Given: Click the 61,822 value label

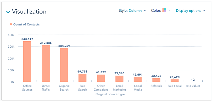Looking at the screenshot, I should (x=101, y=72).
